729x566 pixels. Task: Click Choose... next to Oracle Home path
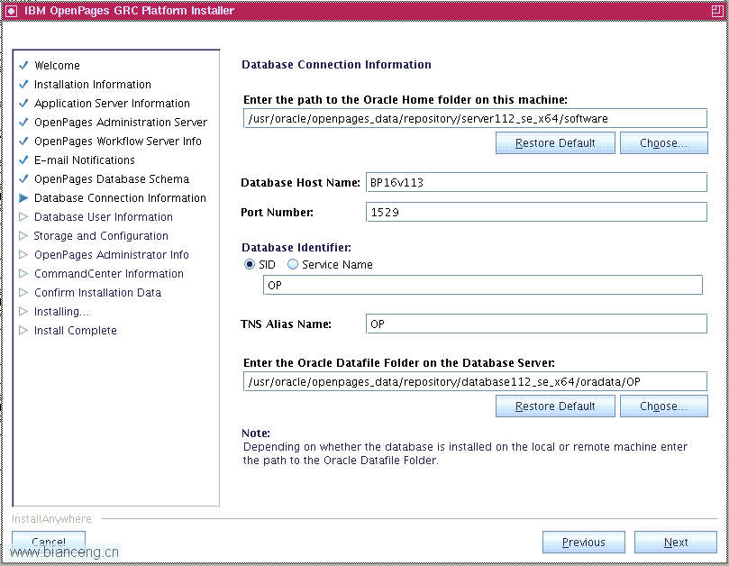point(663,142)
